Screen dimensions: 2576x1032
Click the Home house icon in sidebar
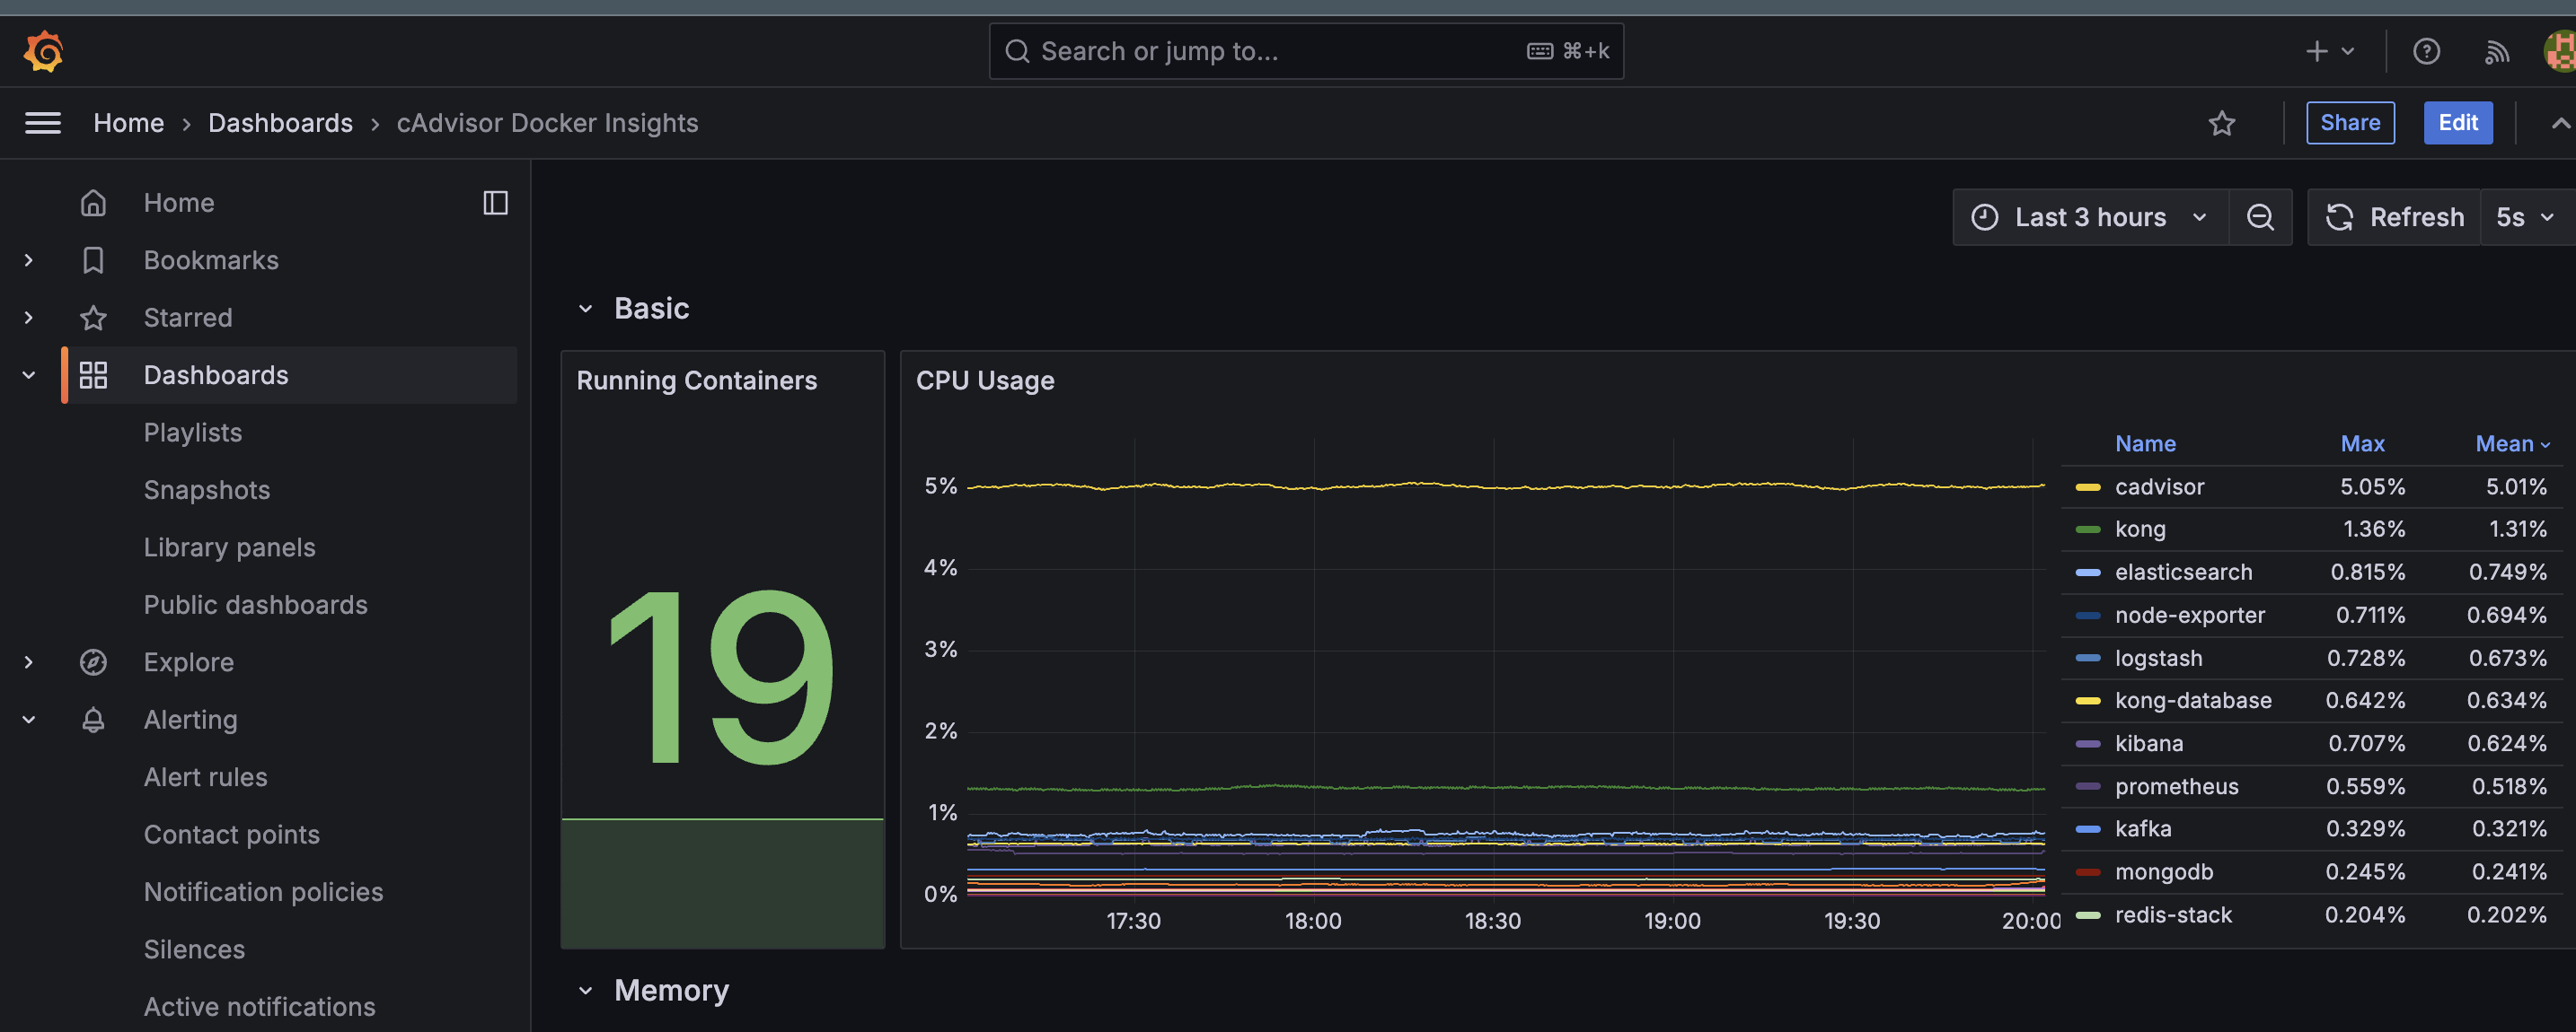tap(93, 203)
